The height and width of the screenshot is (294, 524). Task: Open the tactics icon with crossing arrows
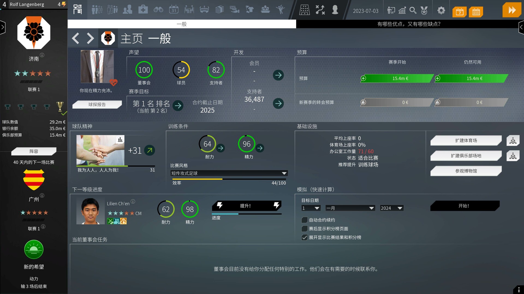click(x=320, y=10)
